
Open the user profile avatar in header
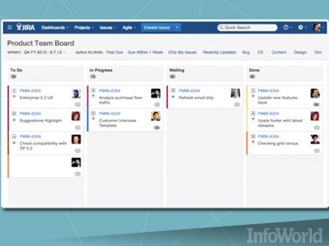[316, 27]
